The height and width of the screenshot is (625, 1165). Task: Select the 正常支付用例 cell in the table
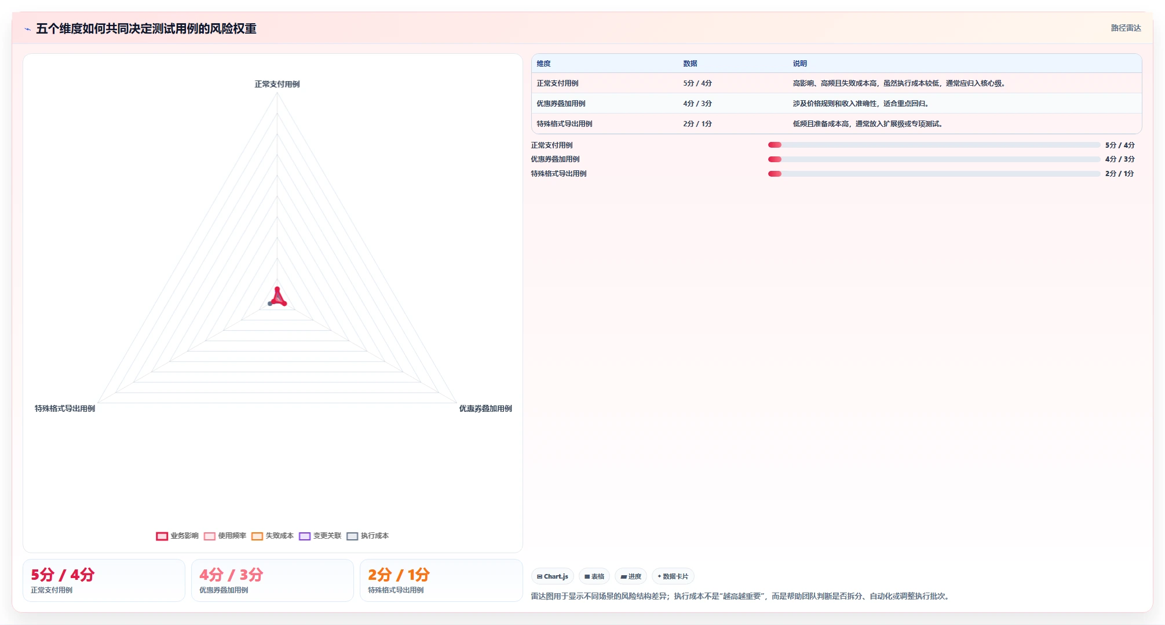coord(557,83)
